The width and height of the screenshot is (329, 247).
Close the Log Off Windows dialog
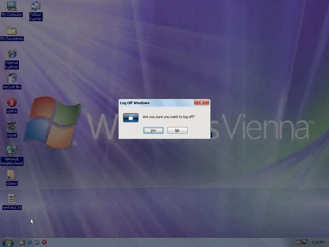[x=201, y=102]
